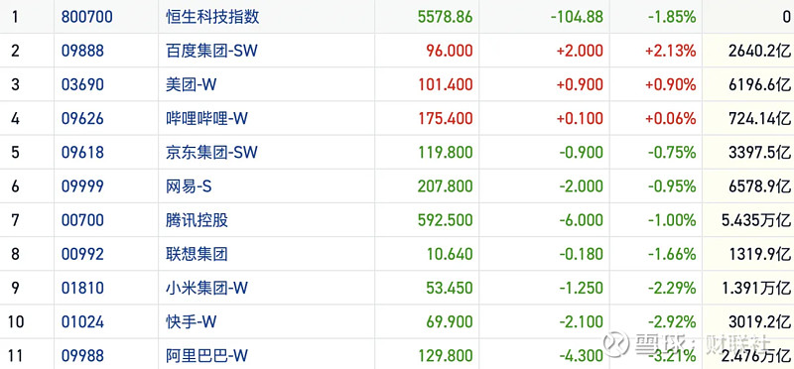794x369 pixels.
Task: Click percent change +0.06%
Action: coord(671,118)
